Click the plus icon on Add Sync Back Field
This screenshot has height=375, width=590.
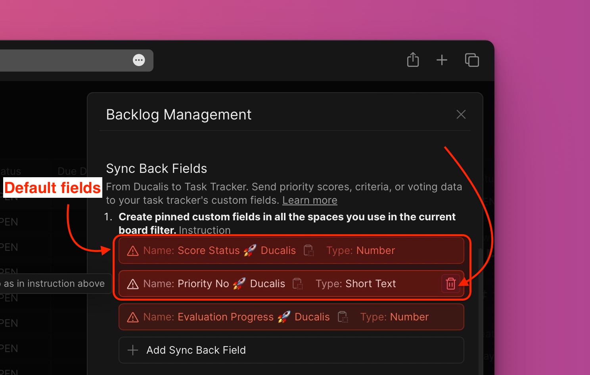point(132,350)
